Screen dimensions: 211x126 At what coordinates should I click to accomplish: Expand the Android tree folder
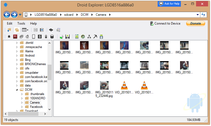17,56
